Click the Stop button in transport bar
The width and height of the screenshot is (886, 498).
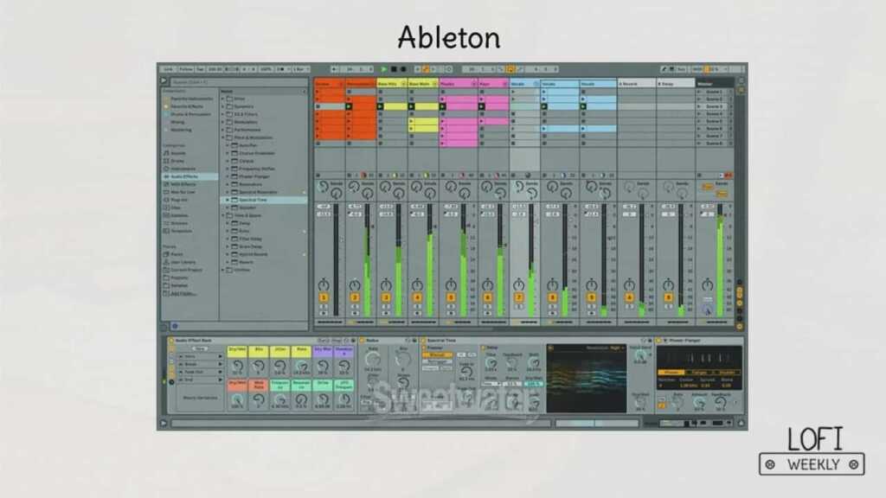pyautogui.click(x=394, y=69)
